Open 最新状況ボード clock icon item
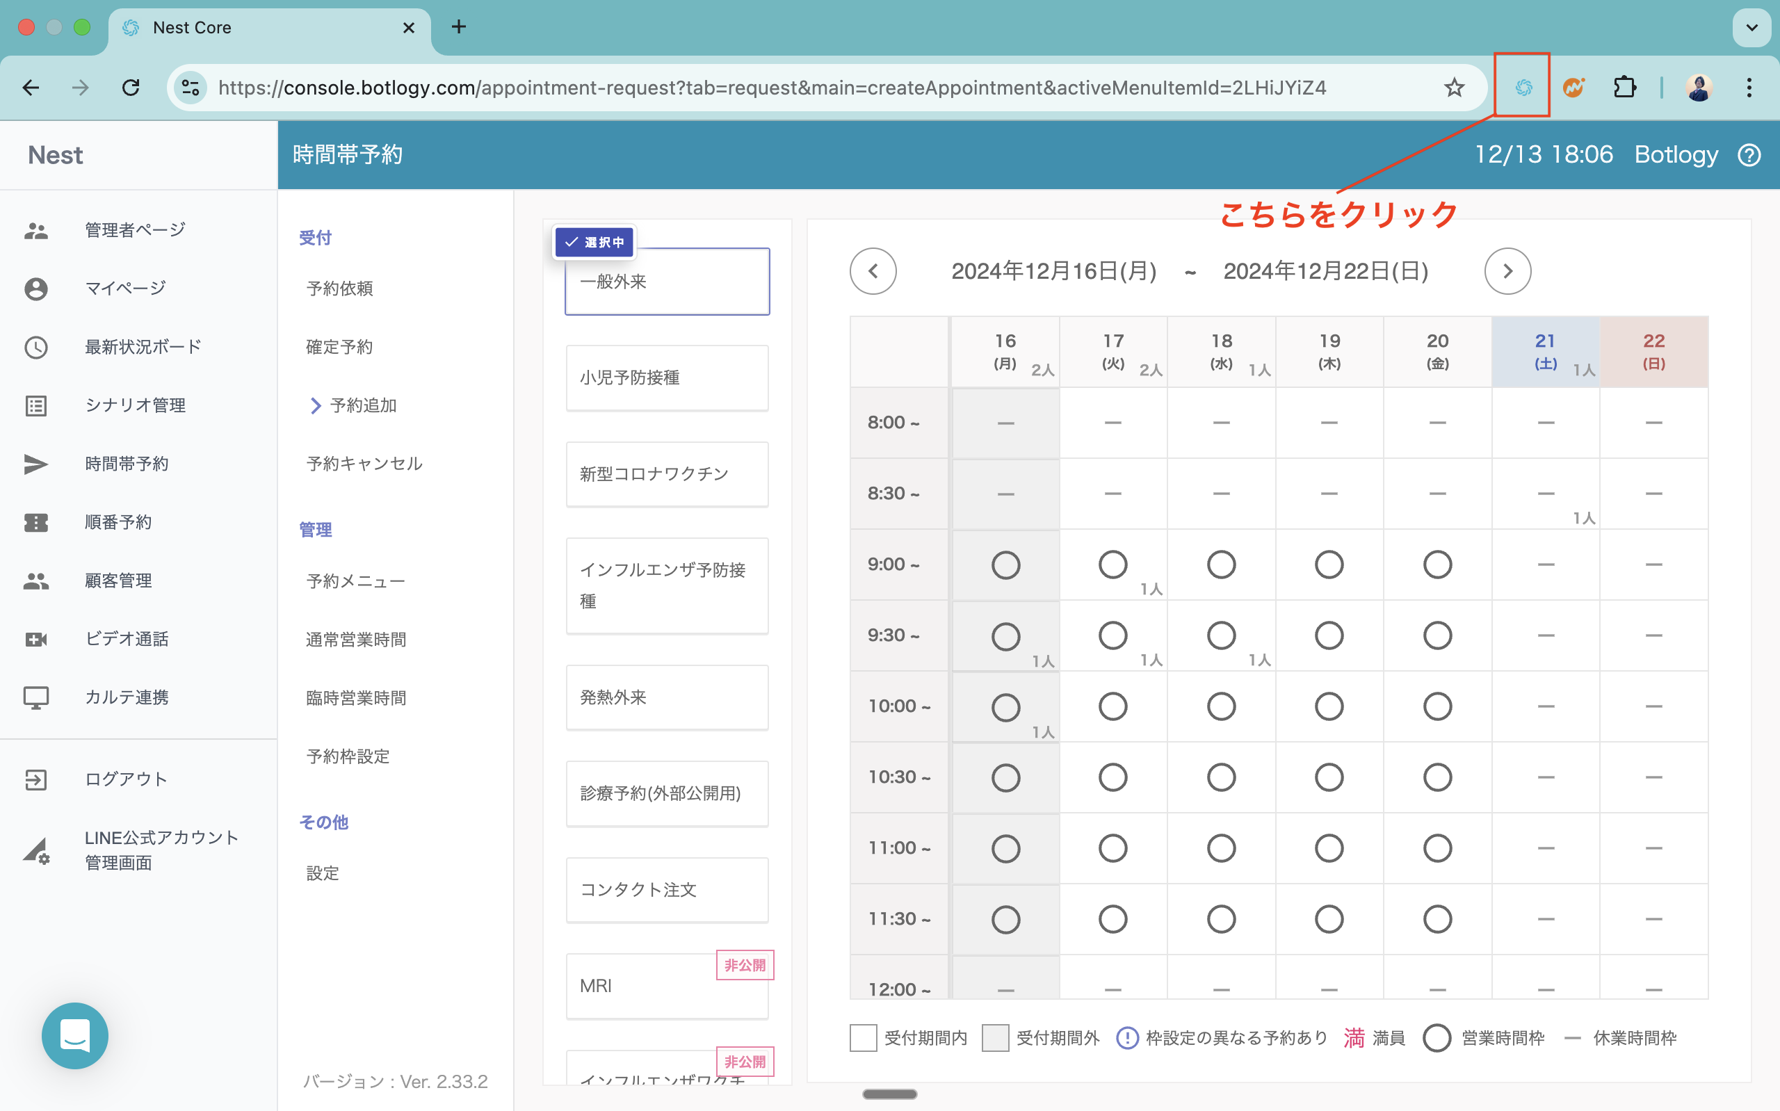This screenshot has height=1111, width=1780. [36, 347]
